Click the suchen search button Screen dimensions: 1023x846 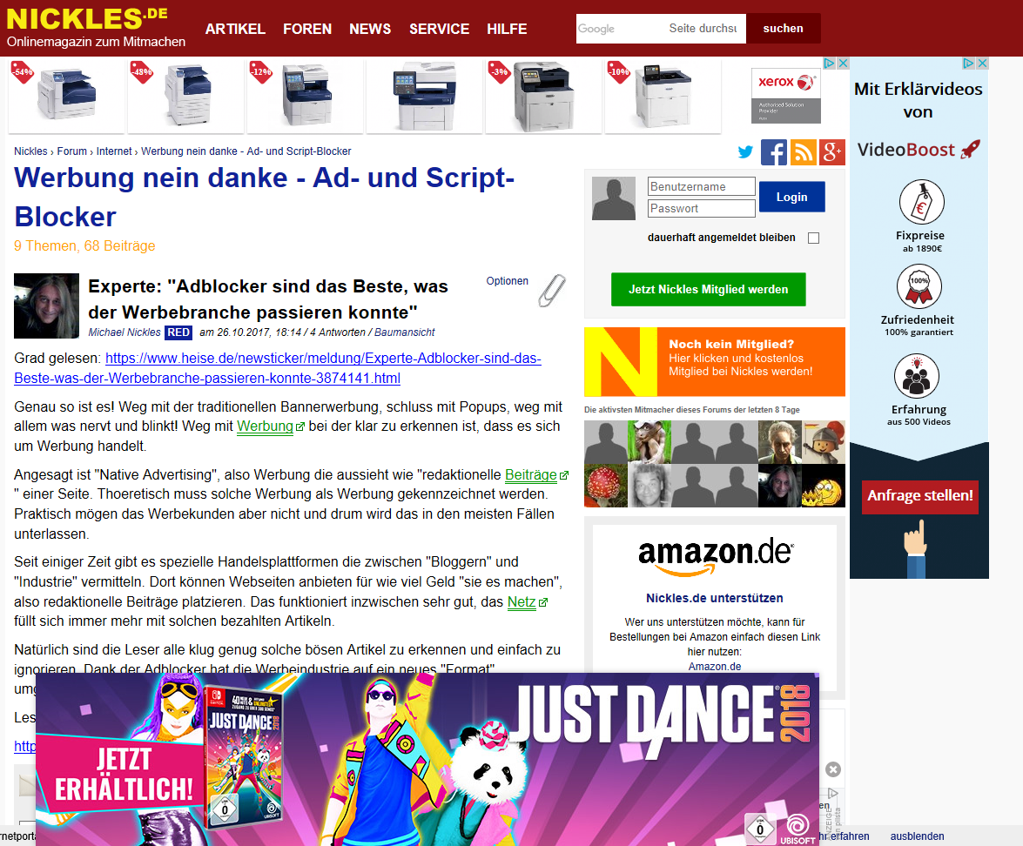[783, 29]
